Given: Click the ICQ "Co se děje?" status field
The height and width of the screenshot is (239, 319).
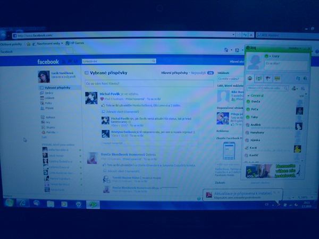Looking at the screenshot, I should [x=286, y=65].
